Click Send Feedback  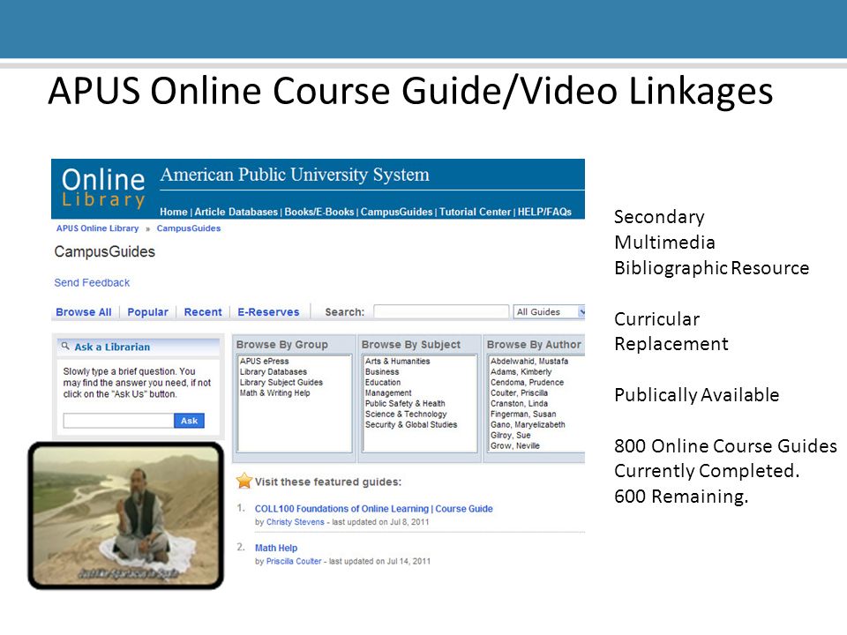(92, 282)
